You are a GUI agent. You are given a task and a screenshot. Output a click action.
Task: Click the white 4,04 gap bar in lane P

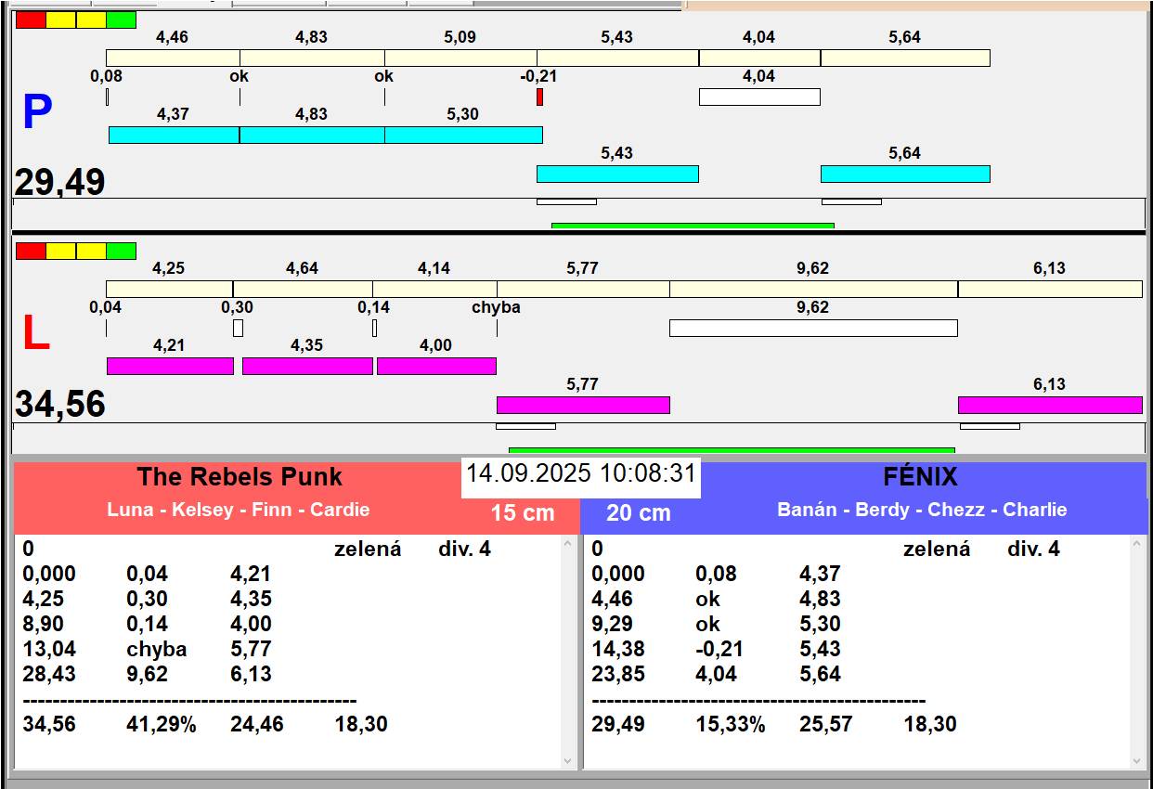pyautogui.click(x=759, y=97)
